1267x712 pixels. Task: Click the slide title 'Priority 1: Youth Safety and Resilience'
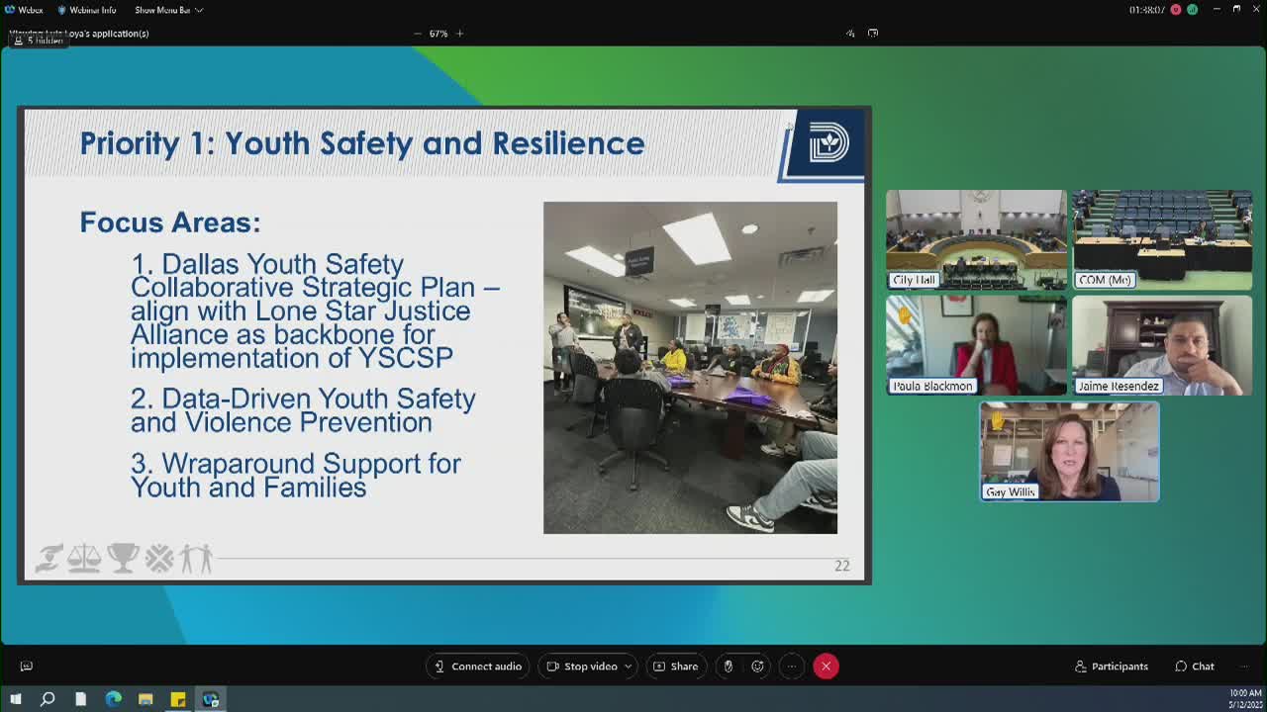click(x=362, y=143)
